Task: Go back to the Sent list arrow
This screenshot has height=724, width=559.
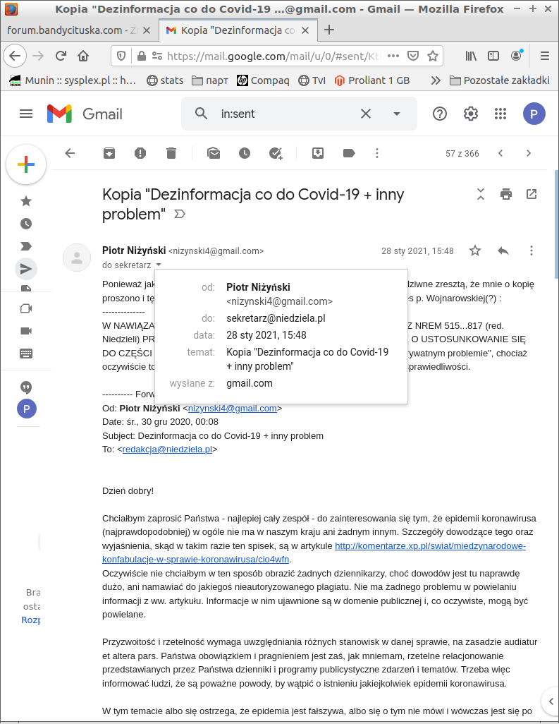Action: click(70, 153)
